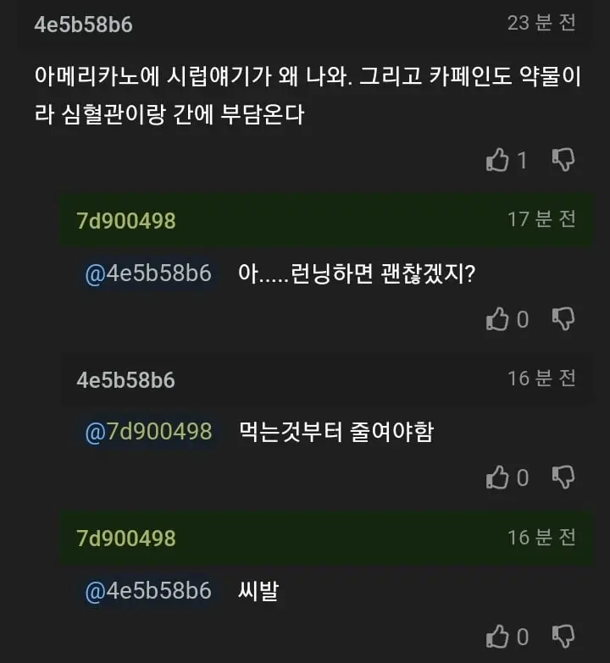Dislike the reply saying 먹는것부터 줄여야함
This screenshot has height=663, width=610.
tap(563, 478)
